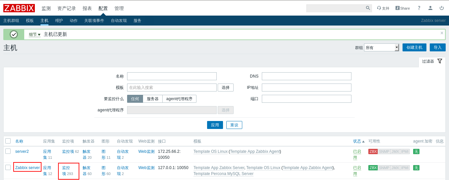
Task: Go to 关联项事件 submenu
Action: (94, 21)
